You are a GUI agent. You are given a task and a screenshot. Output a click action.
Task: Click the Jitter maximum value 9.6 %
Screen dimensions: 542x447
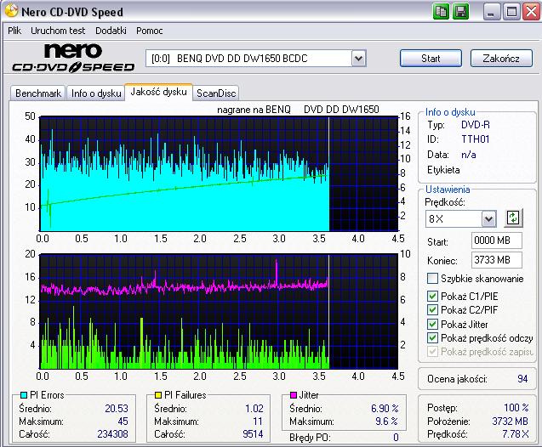pyautogui.click(x=387, y=422)
